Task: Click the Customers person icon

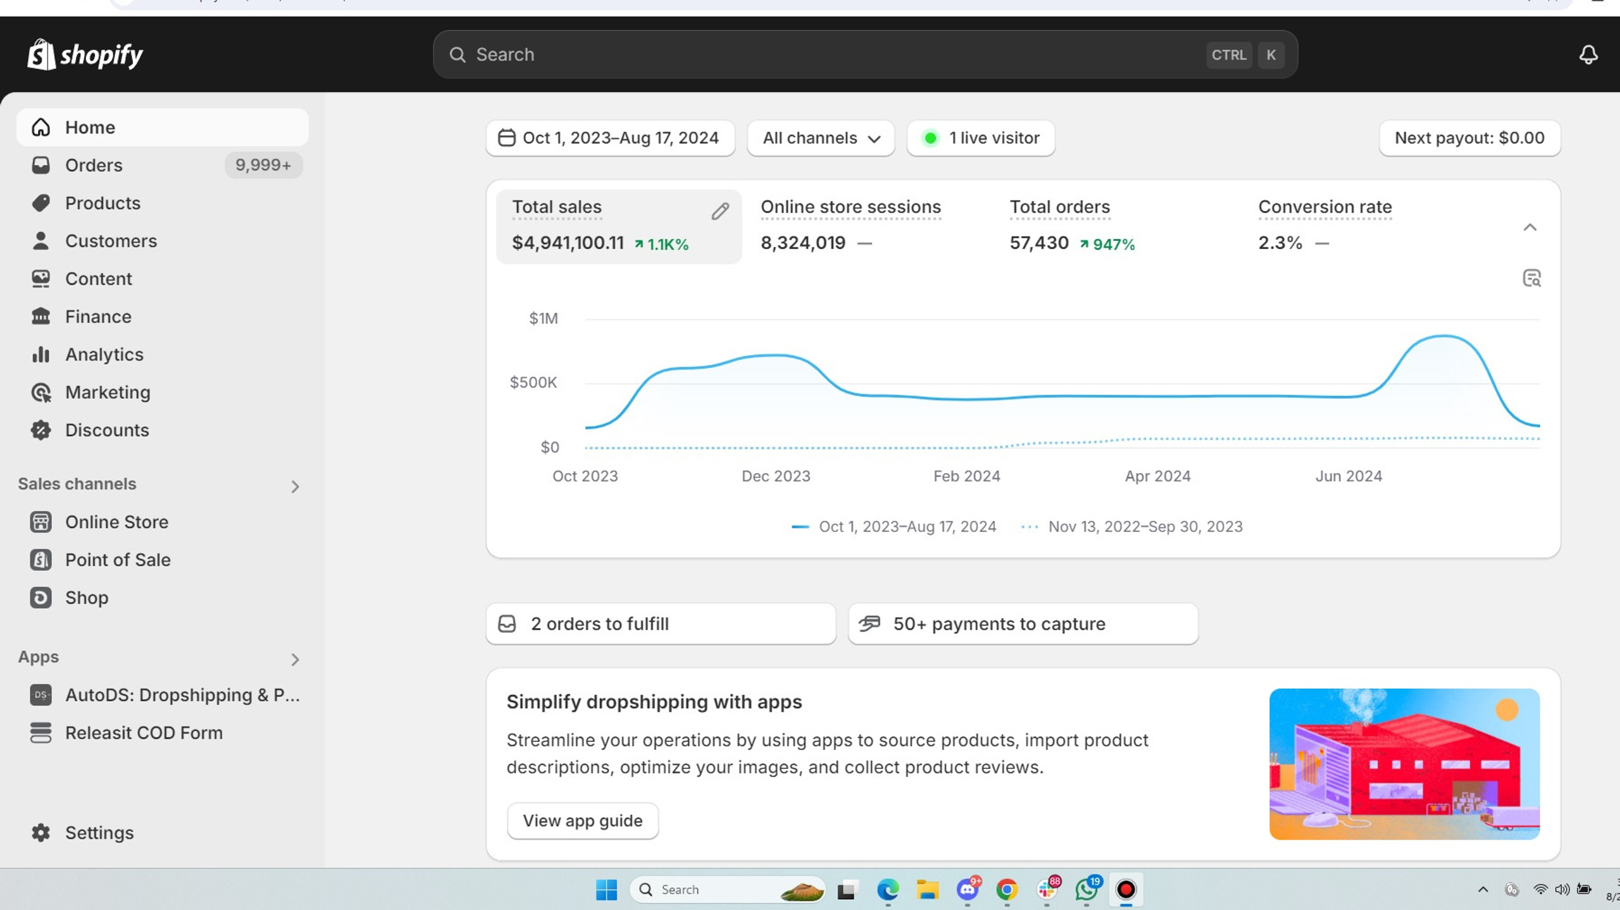Action: pos(41,241)
